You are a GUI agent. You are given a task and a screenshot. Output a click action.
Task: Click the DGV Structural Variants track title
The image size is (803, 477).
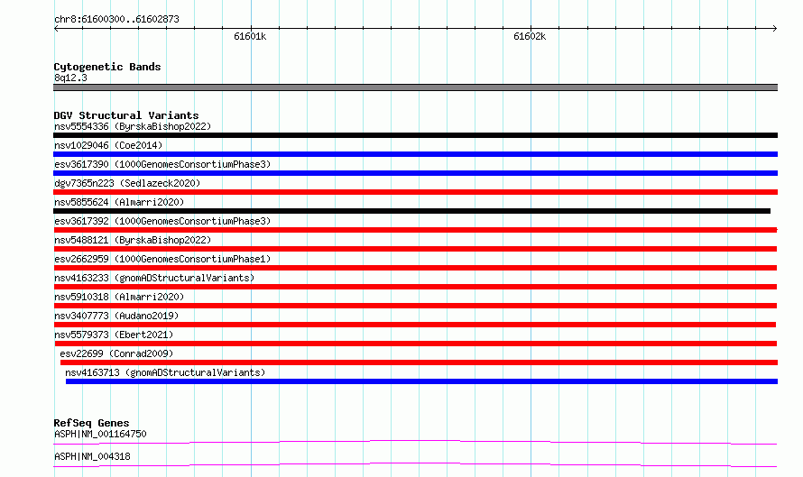(126, 115)
